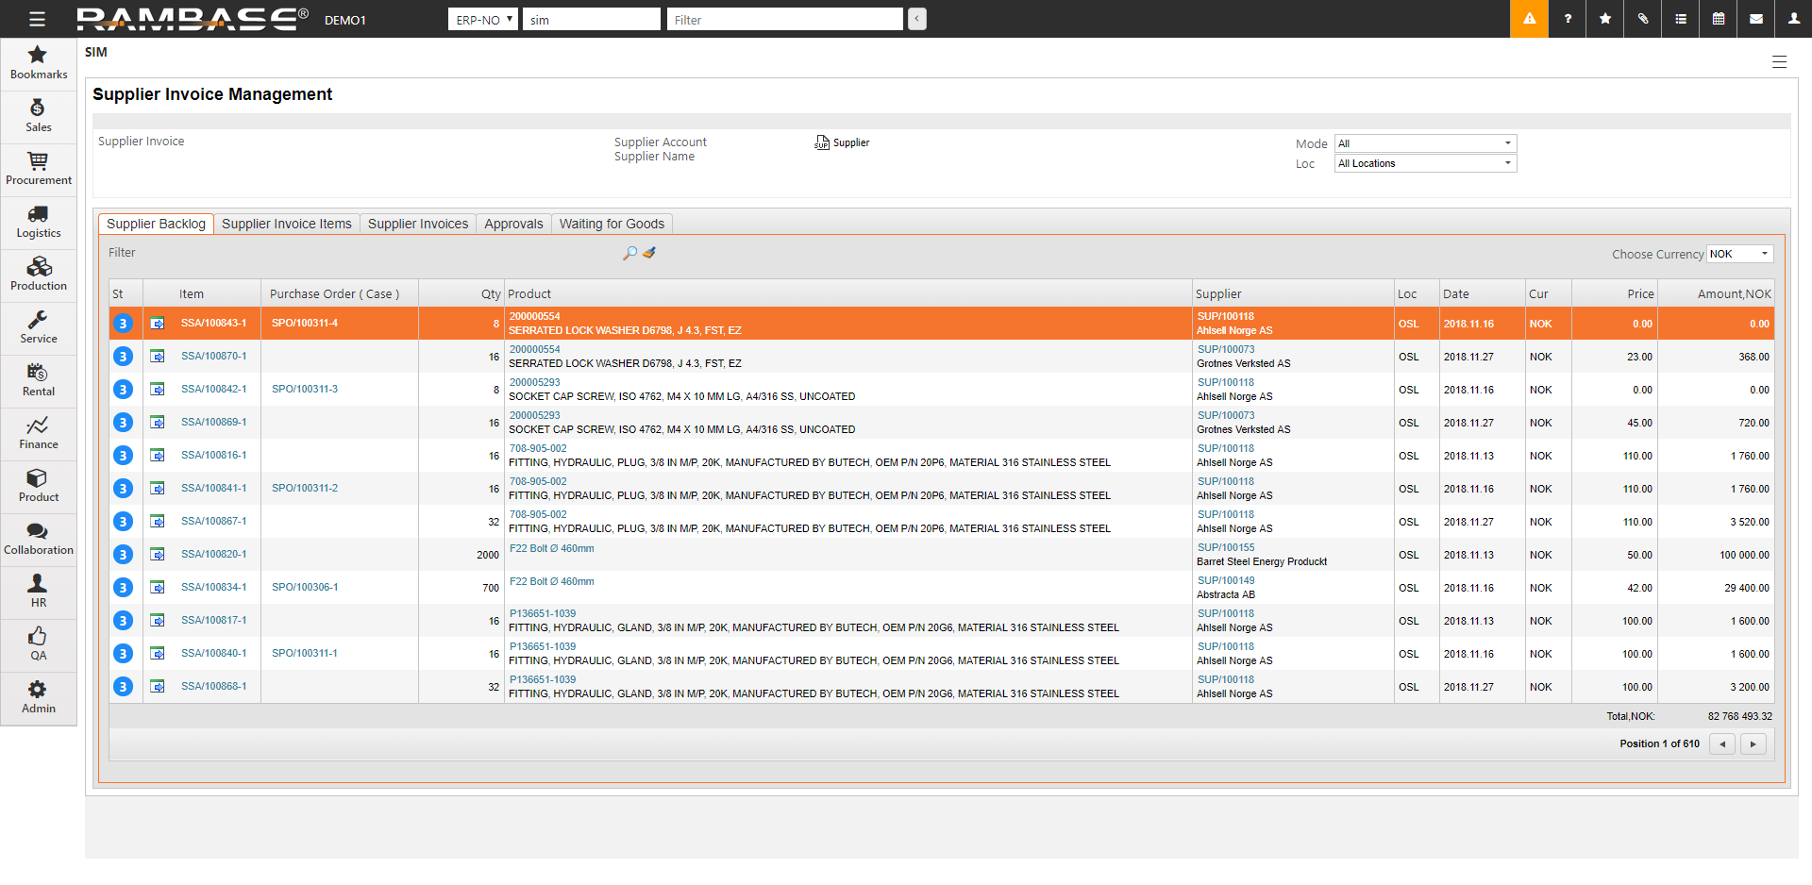This screenshot has width=1812, height=885.
Task: Expand the Mode dropdown
Action: coord(1425,143)
